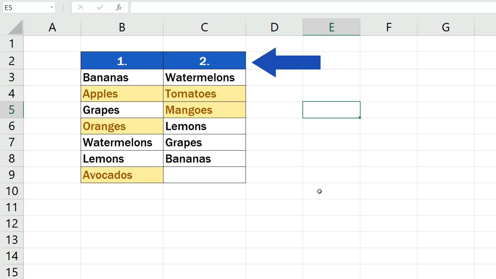
Task: Open the Name Box dropdown arrow
Action: click(51, 7)
